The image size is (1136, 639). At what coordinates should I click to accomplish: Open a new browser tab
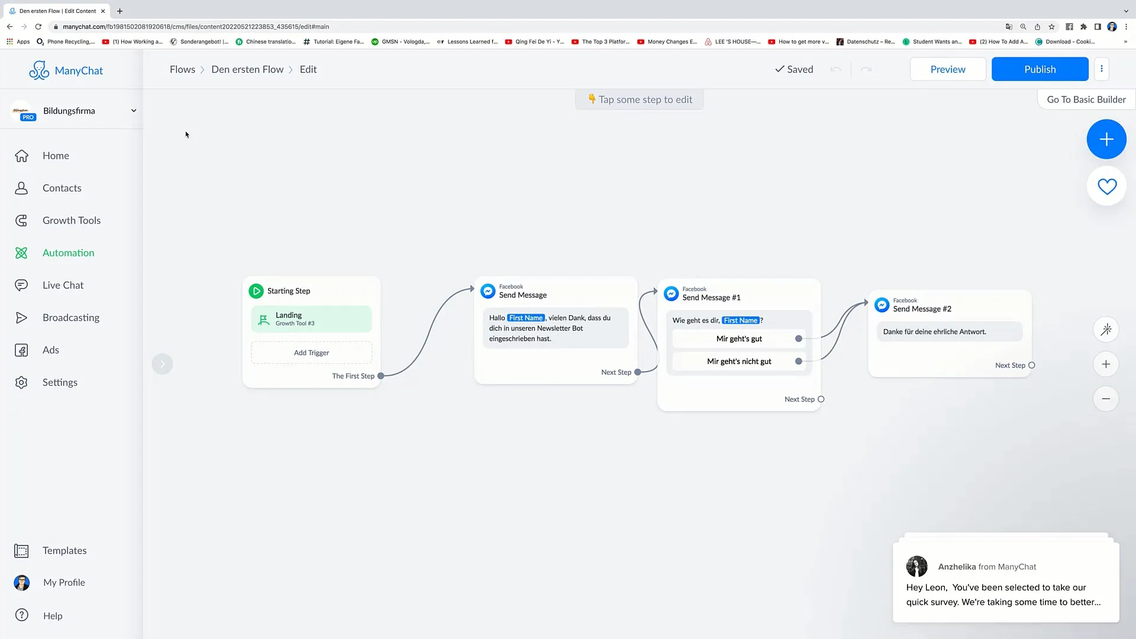120,11
